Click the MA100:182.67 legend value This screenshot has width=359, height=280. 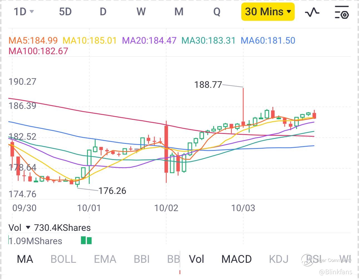(x=38, y=51)
